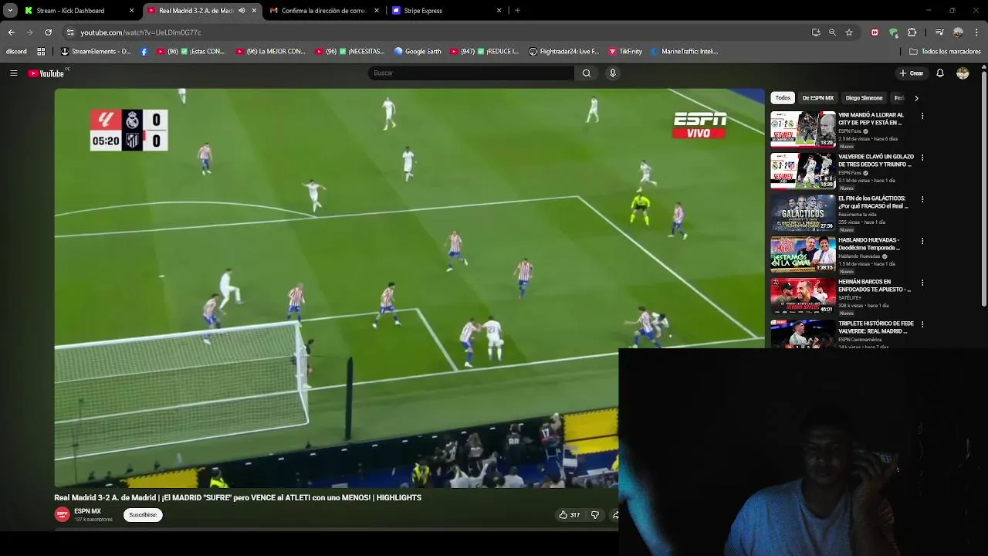The width and height of the screenshot is (988, 556).
Task: Play the HABLANDO HUEVADAS thumbnail
Action: (x=803, y=254)
